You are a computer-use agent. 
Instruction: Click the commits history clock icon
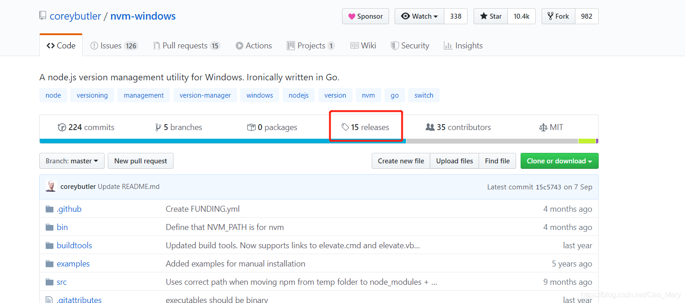click(x=62, y=127)
